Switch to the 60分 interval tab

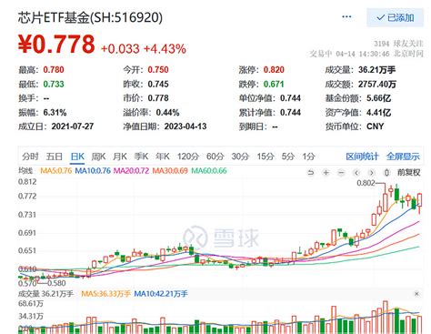[x=215, y=157]
